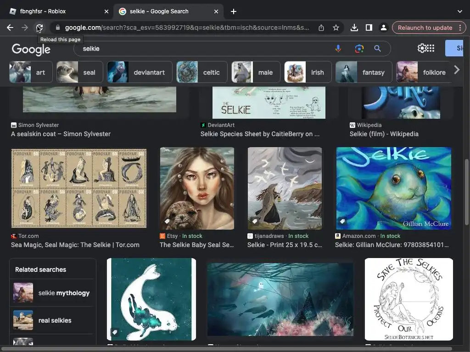Switch to fbnghfsr - Roblox tab
This screenshot has width=470, height=352.
(57, 11)
